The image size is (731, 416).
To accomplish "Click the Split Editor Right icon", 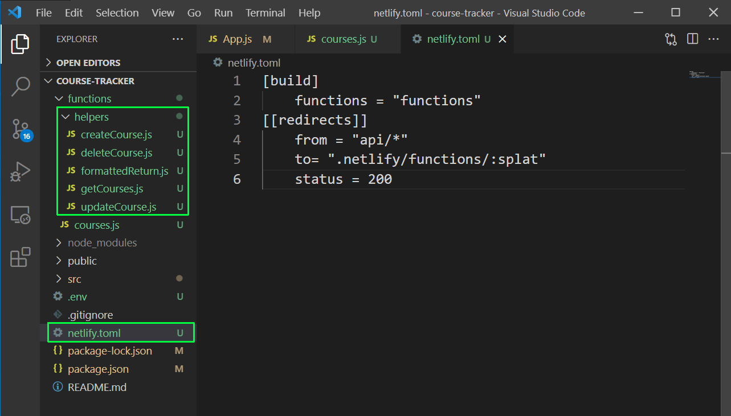I will [693, 39].
